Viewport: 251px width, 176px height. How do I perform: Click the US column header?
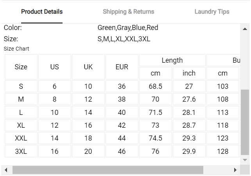coord(55,67)
